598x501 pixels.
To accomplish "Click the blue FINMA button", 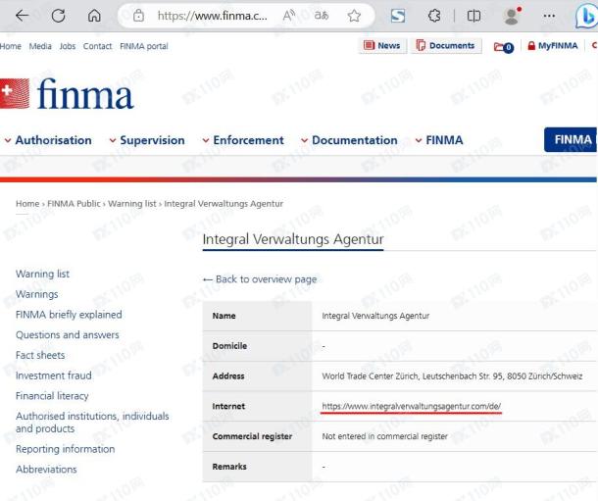I will tap(571, 139).
